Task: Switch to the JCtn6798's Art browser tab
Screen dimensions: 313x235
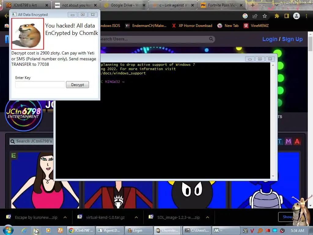Action: coord(25,5)
